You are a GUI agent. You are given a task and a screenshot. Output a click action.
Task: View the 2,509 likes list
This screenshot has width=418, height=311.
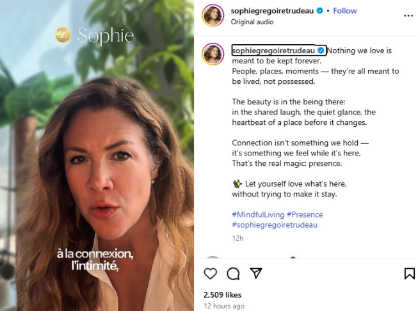tap(222, 295)
